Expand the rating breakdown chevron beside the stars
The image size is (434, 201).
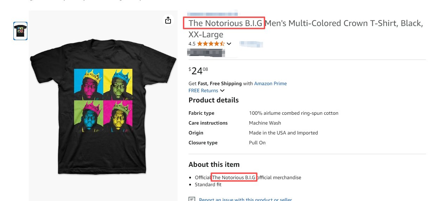(229, 44)
